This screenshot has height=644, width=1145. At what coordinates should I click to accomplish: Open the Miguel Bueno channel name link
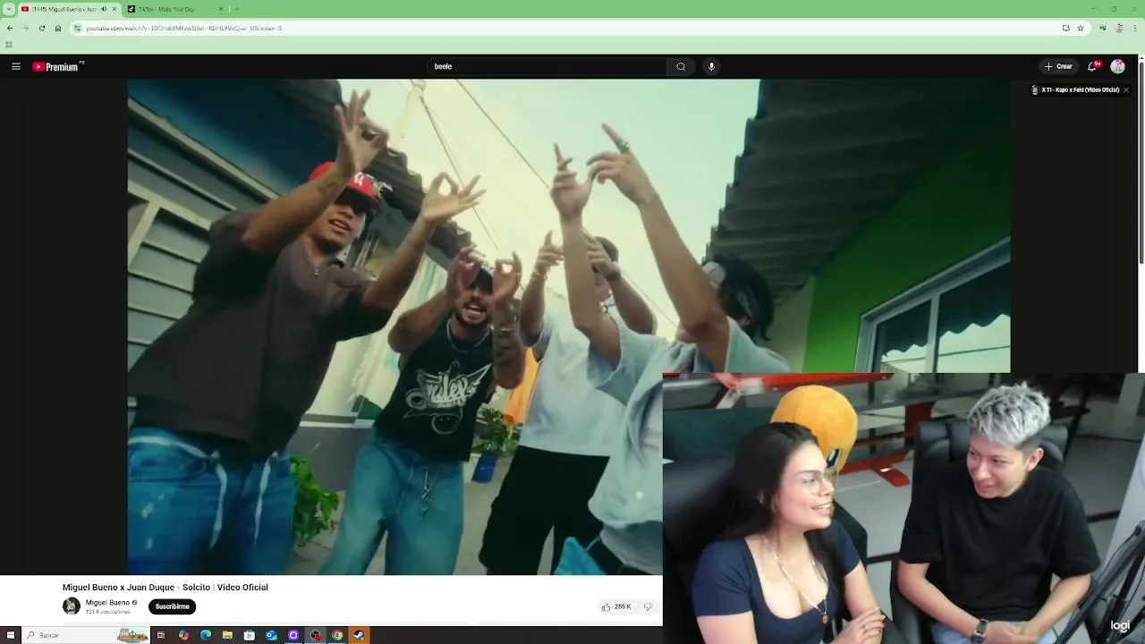107,603
